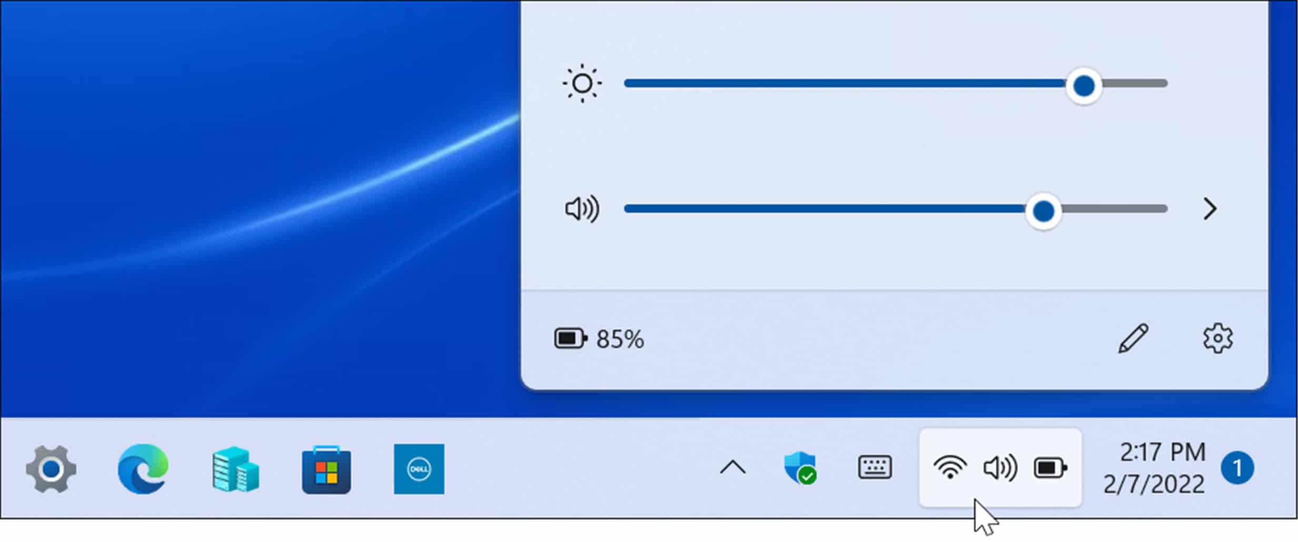Expand hidden icons with the taskbar chevron

point(732,468)
